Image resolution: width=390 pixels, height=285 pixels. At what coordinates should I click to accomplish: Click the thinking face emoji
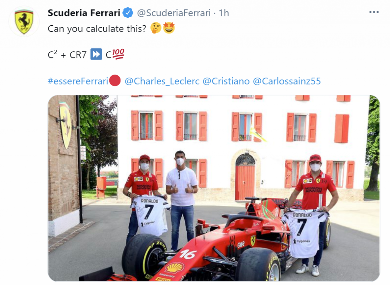156,28
